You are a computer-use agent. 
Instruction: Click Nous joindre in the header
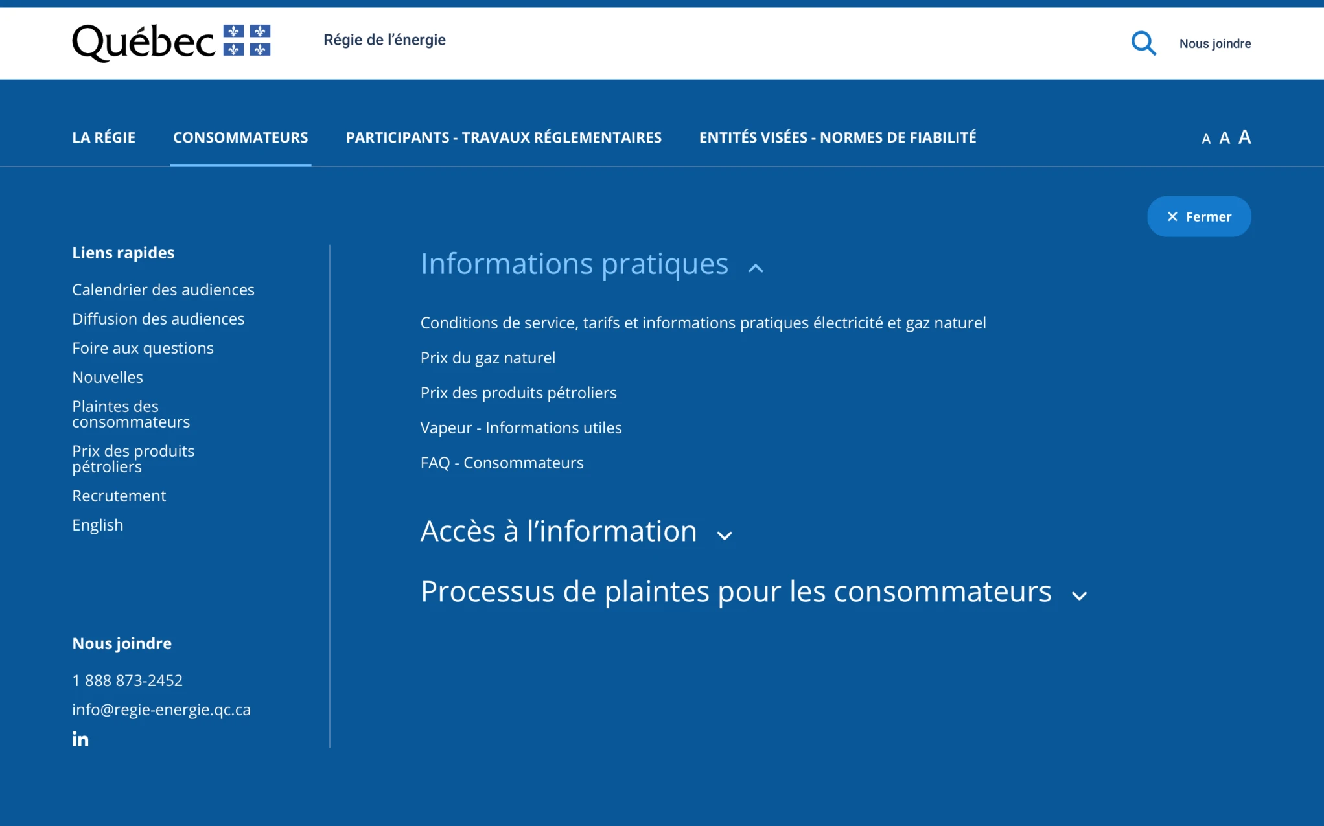(1214, 43)
